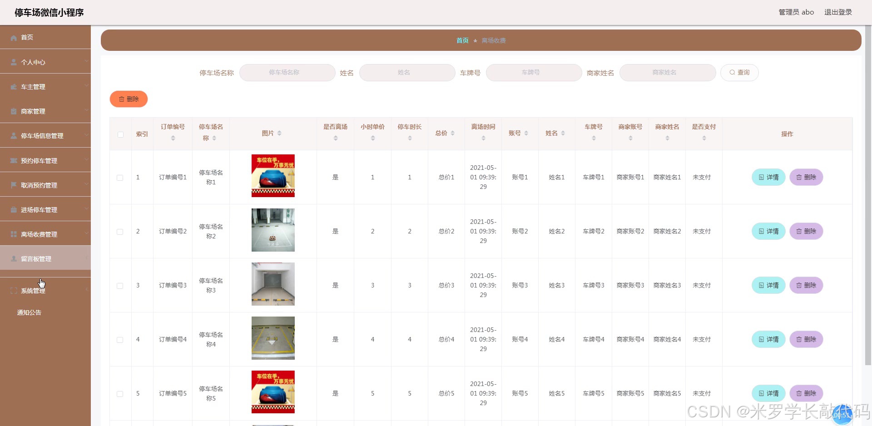
Task: Click the flag icon beside 取消预约管理
Action: [x=14, y=185]
